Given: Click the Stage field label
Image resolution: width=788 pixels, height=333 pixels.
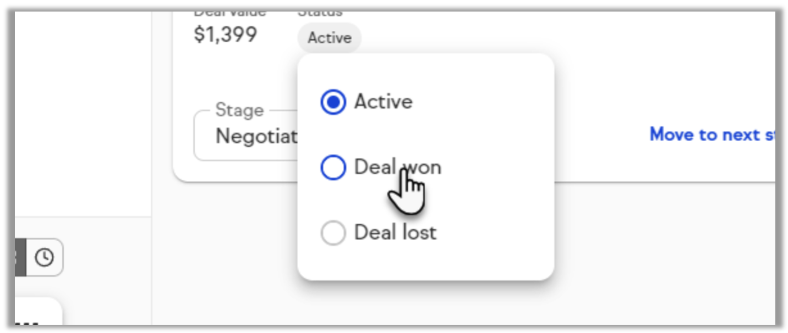Looking at the screenshot, I should [239, 110].
